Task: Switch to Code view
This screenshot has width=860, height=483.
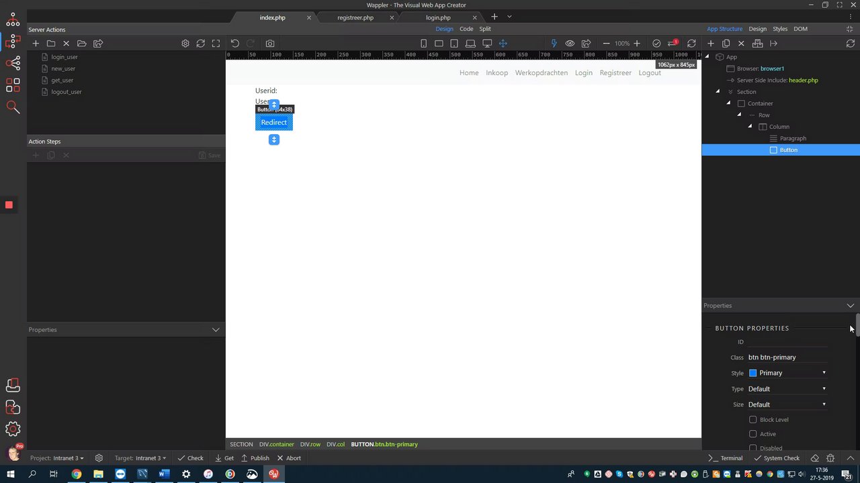Action: point(466,29)
